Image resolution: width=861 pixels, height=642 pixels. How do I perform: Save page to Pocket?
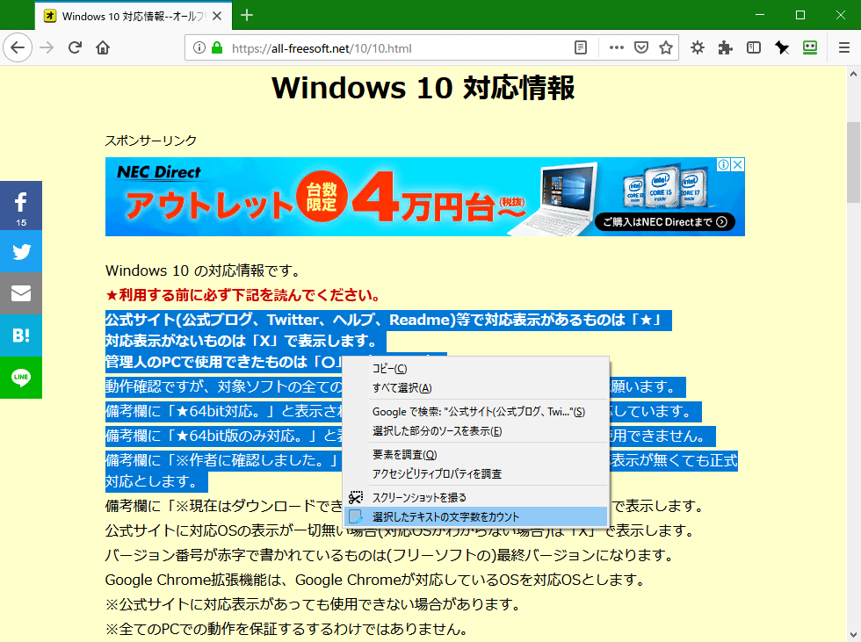[641, 47]
